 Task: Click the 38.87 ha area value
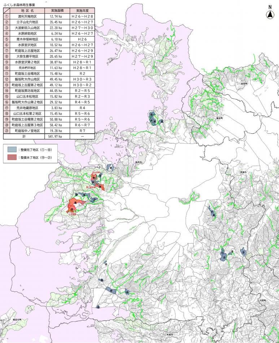point(56,62)
